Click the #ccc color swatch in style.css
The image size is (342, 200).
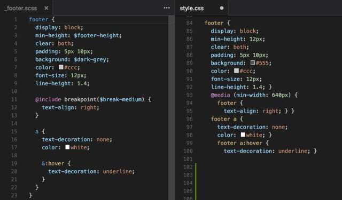point(236,70)
